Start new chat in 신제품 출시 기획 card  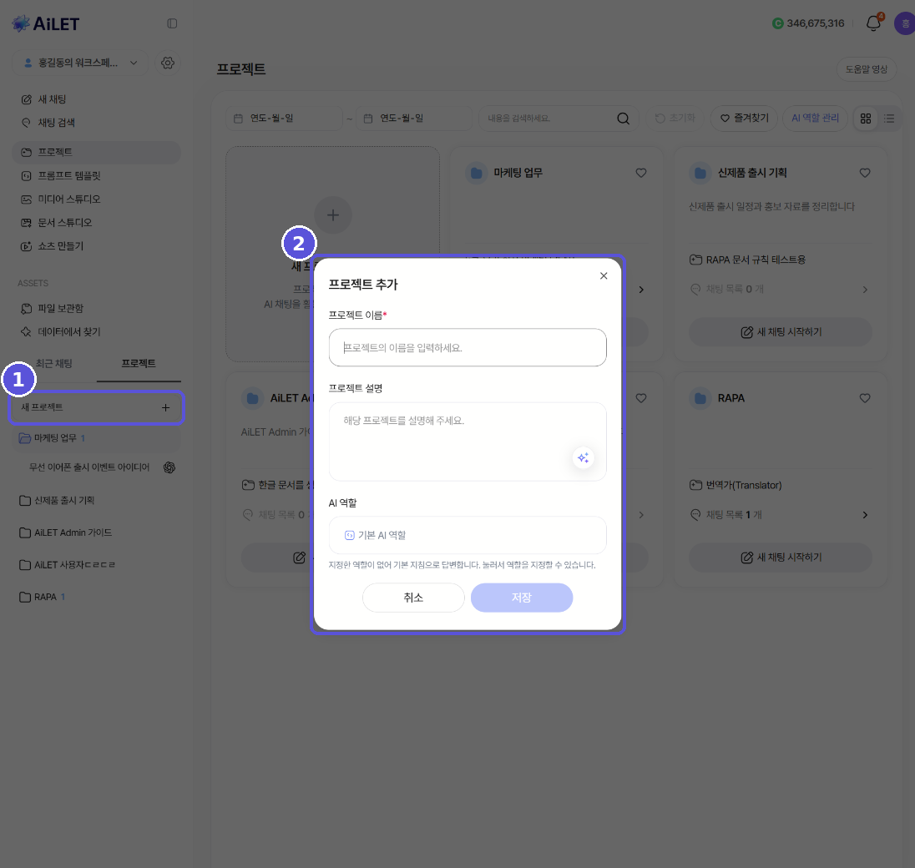(x=781, y=332)
